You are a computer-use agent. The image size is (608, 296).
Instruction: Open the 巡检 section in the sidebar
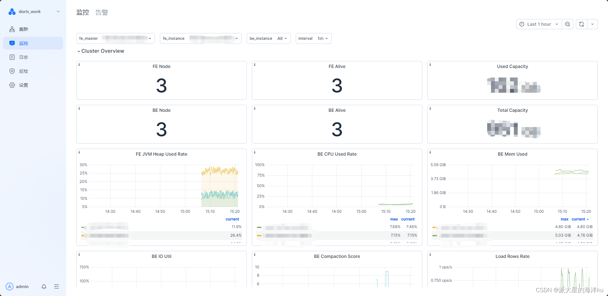coord(24,71)
